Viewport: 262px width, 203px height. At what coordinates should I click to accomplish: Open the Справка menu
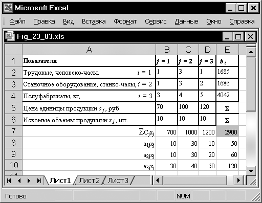[242, 21]
